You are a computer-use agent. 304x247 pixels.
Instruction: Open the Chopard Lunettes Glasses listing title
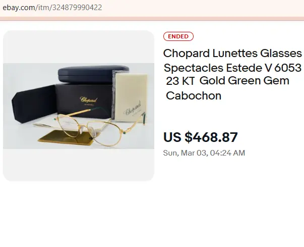point(232,74)
